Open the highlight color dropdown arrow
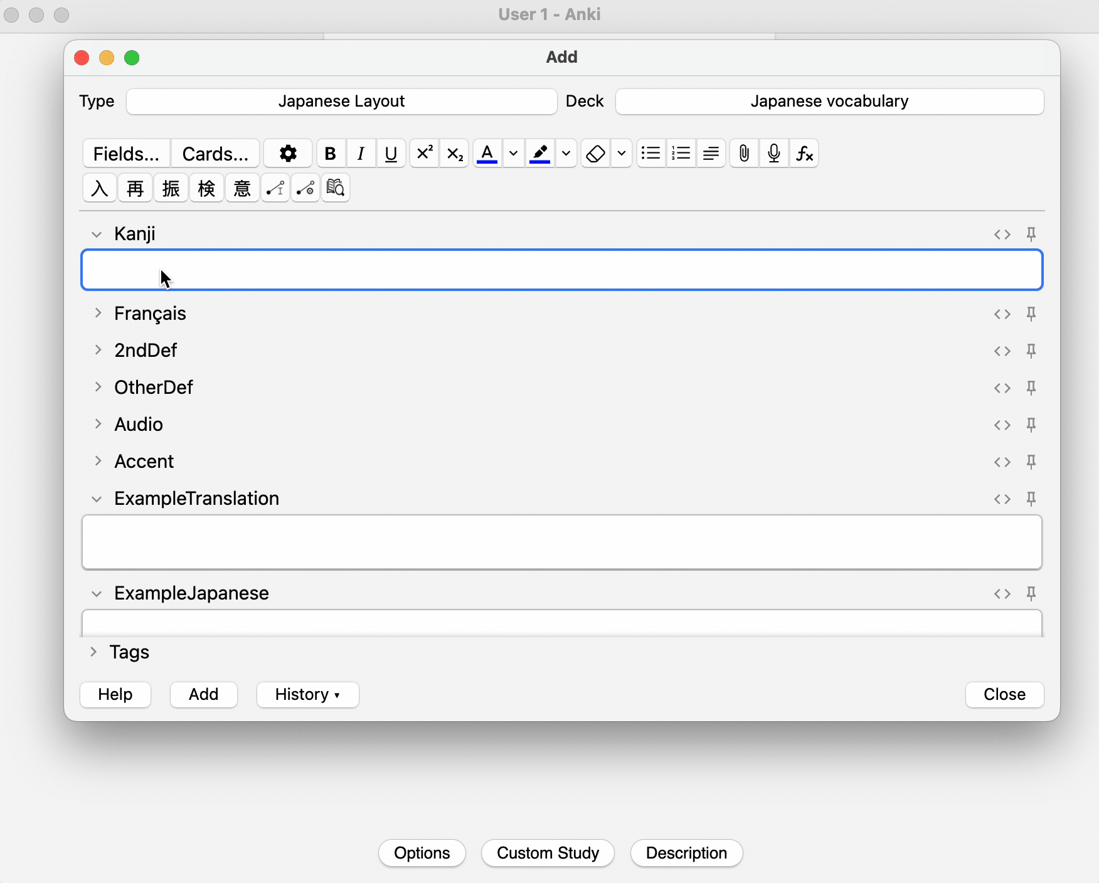Viewport: 1099px width, 883px height. point(566,154)
